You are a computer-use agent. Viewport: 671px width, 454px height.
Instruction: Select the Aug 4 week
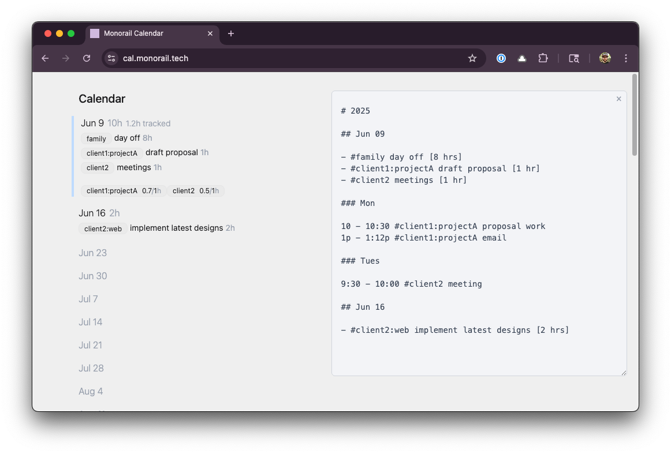[91, 391]
